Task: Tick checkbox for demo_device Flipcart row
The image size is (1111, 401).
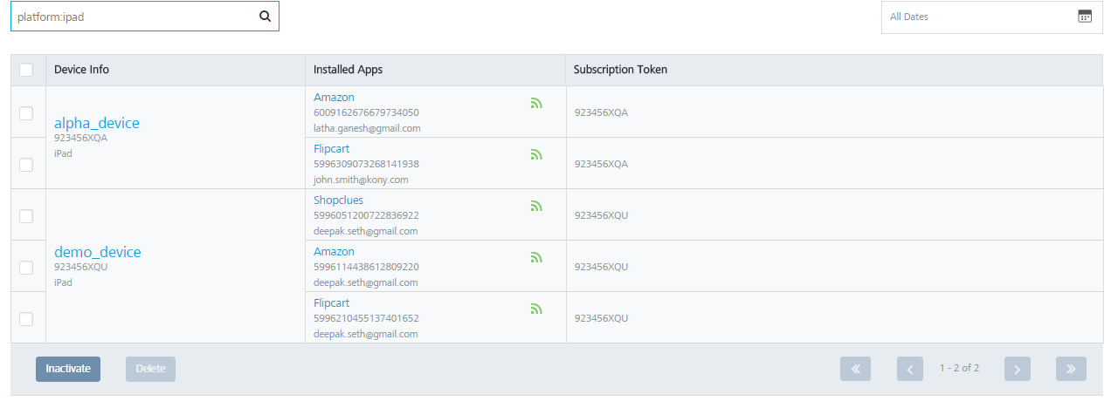Action: (x=26, y=318)
